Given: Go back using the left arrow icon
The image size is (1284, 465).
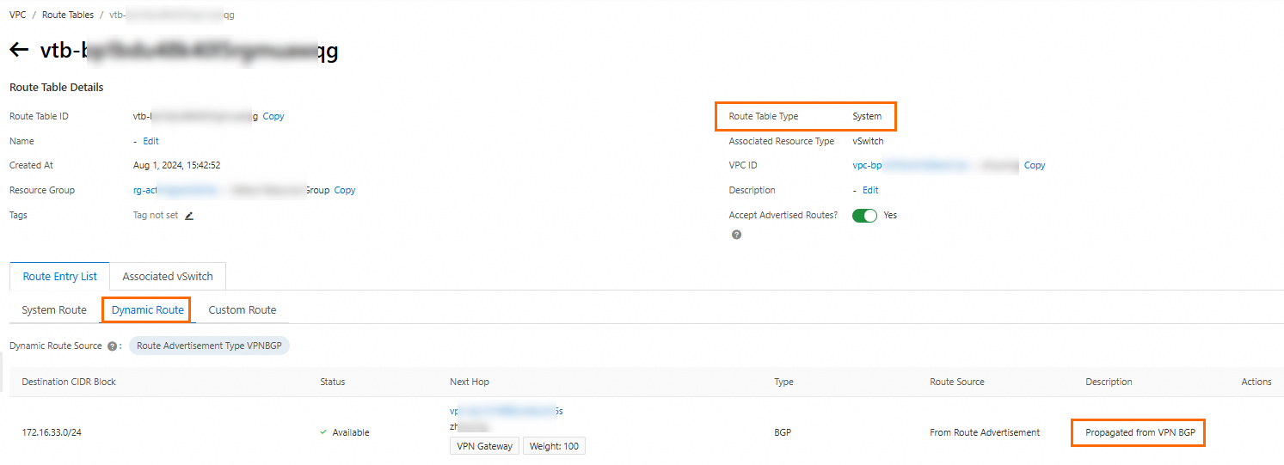Looking at the screenshot, I should [x=19, y=50].
